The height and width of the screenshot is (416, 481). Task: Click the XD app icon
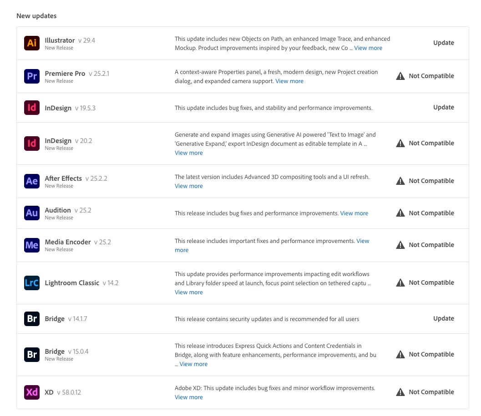coord(32,392)
